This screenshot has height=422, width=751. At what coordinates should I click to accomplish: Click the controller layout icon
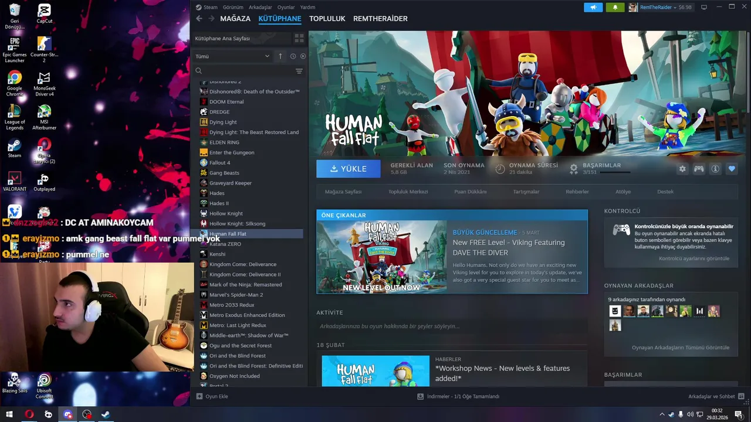coord(699,169)
